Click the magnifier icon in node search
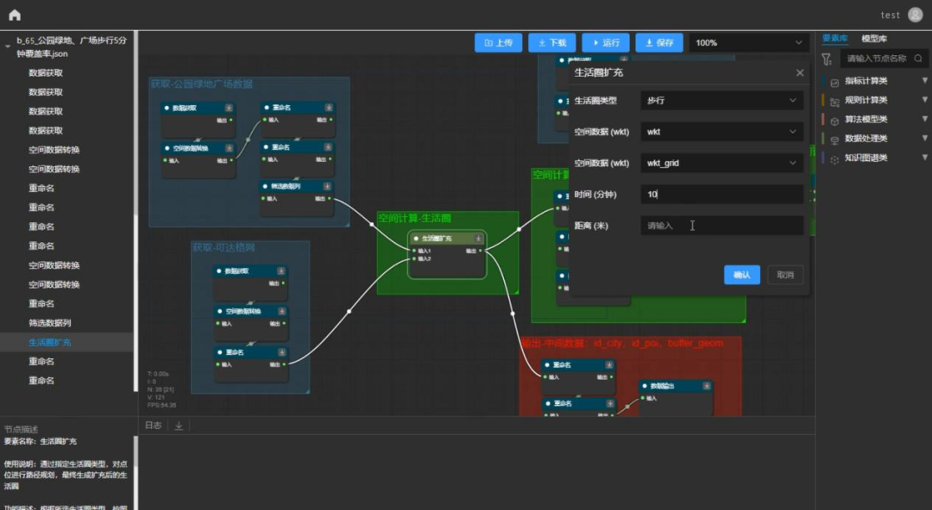Viewport: 932px width, 510px height. tap(918, 59)
